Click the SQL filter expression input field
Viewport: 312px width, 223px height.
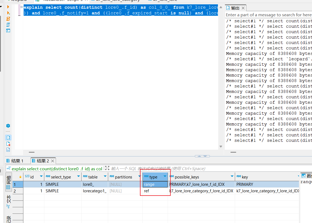tap(158, 169)
